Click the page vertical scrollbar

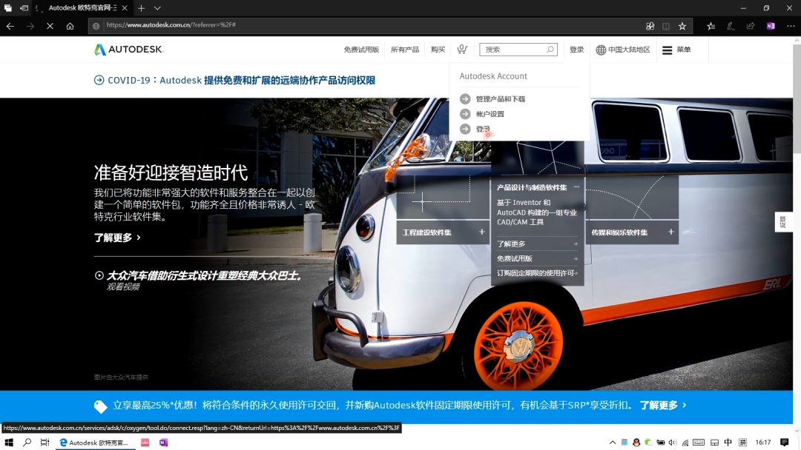click(797, 99)
